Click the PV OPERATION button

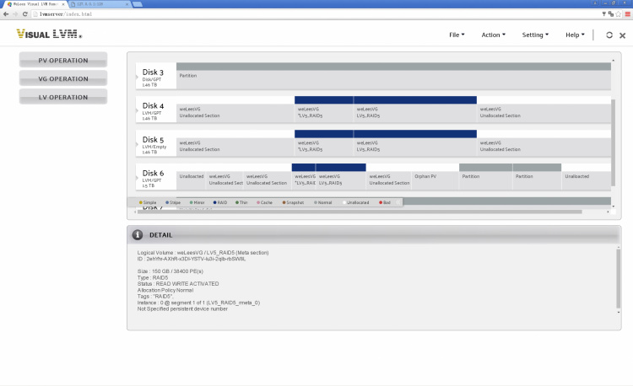[x=63, y=61]
